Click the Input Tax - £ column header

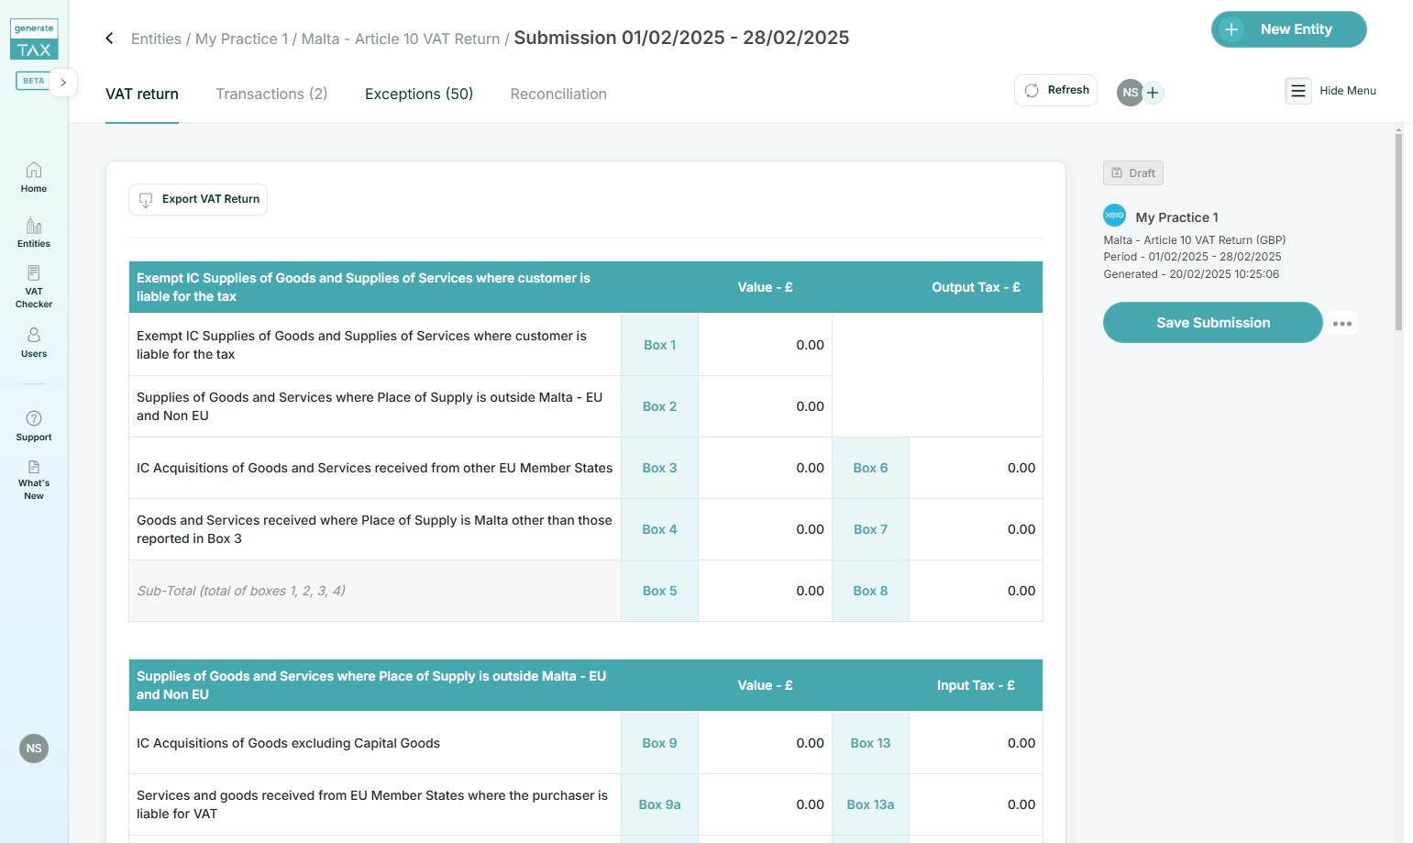(976, 685)
